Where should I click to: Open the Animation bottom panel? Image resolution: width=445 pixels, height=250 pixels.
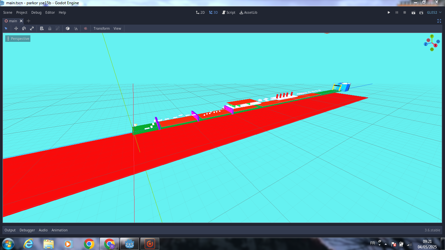(x=59, y=230)
